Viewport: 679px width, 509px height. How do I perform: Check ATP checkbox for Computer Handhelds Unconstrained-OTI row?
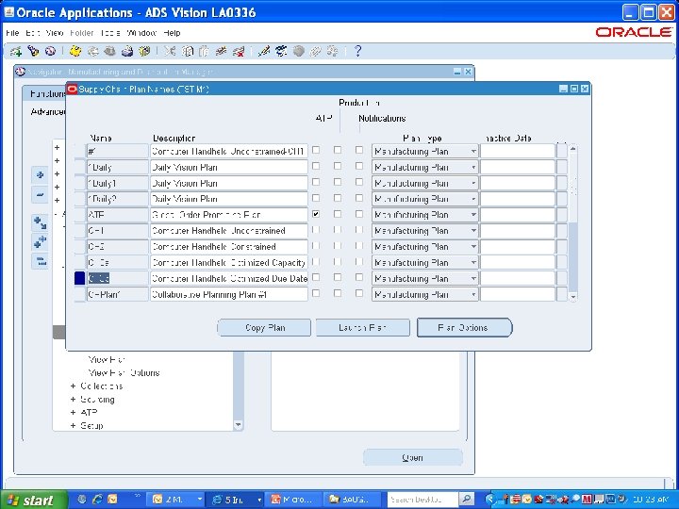pyautogui.click(x=316, y=150)
